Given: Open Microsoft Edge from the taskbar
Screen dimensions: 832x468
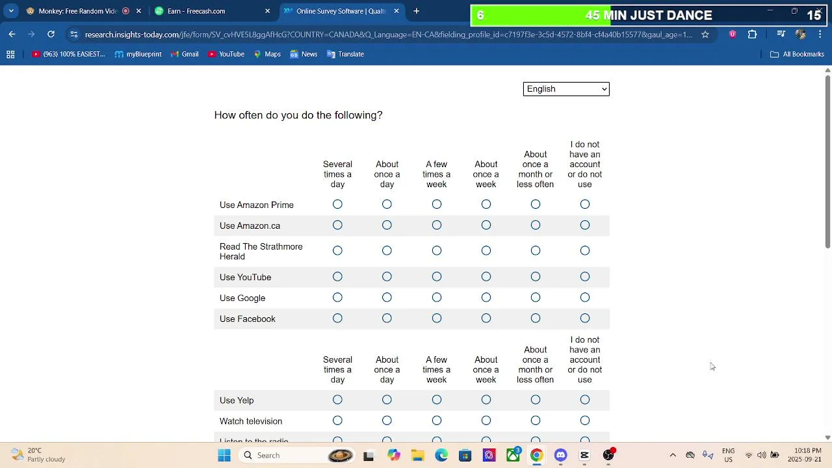Looking at the screenshot, I should pos(441,456).
